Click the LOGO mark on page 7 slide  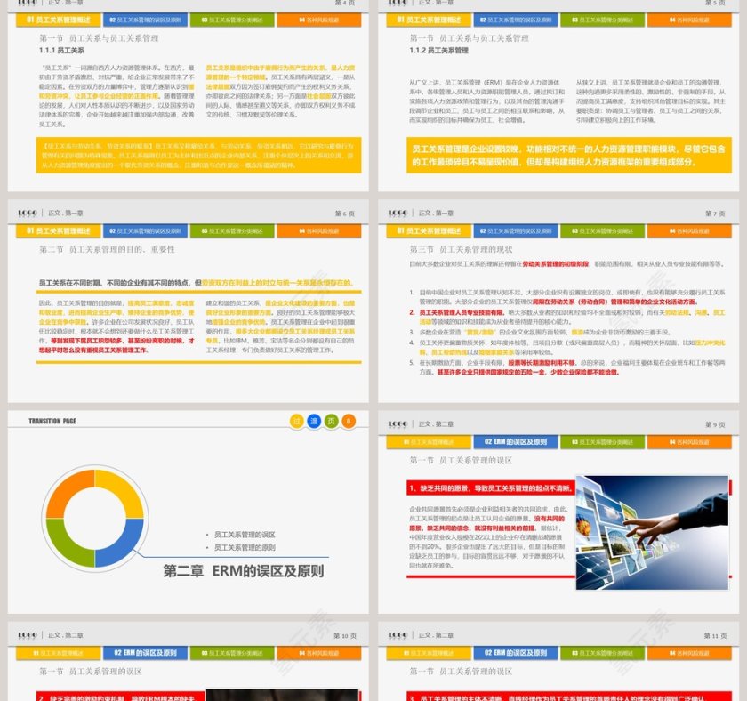coord(396,214)
